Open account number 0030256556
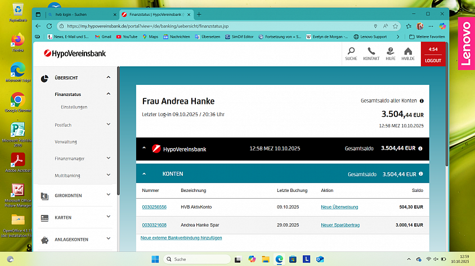 click(154, 207)
